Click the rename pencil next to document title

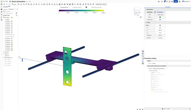(30, 2)
